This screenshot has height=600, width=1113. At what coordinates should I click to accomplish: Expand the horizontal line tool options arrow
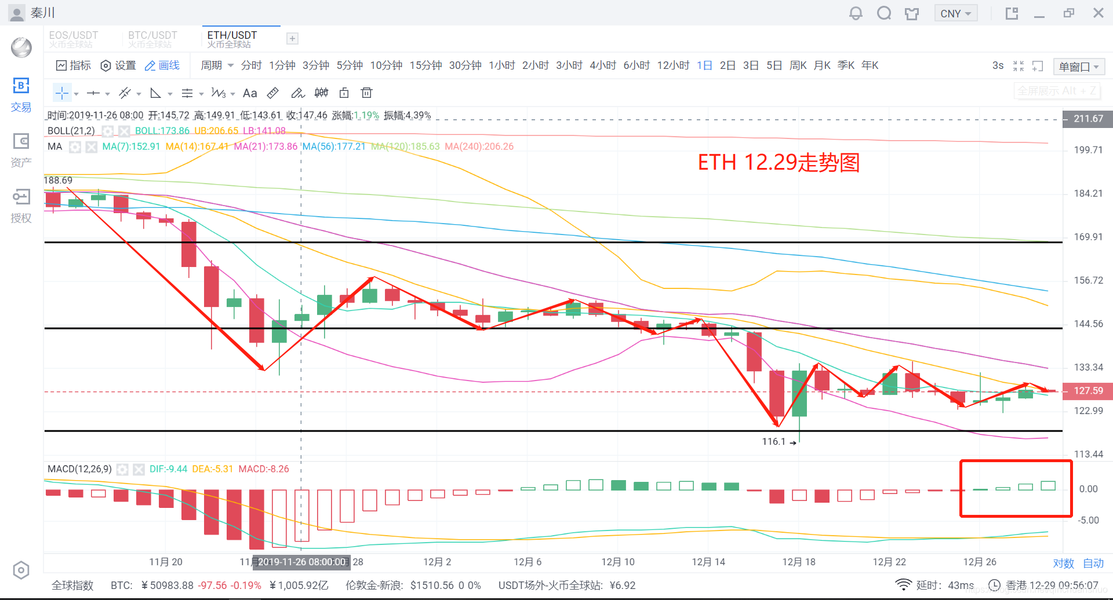coord(107,94)
